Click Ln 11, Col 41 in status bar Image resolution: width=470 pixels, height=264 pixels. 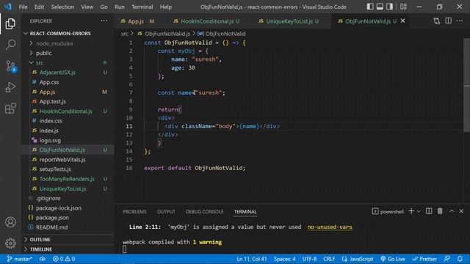point(251,259)
